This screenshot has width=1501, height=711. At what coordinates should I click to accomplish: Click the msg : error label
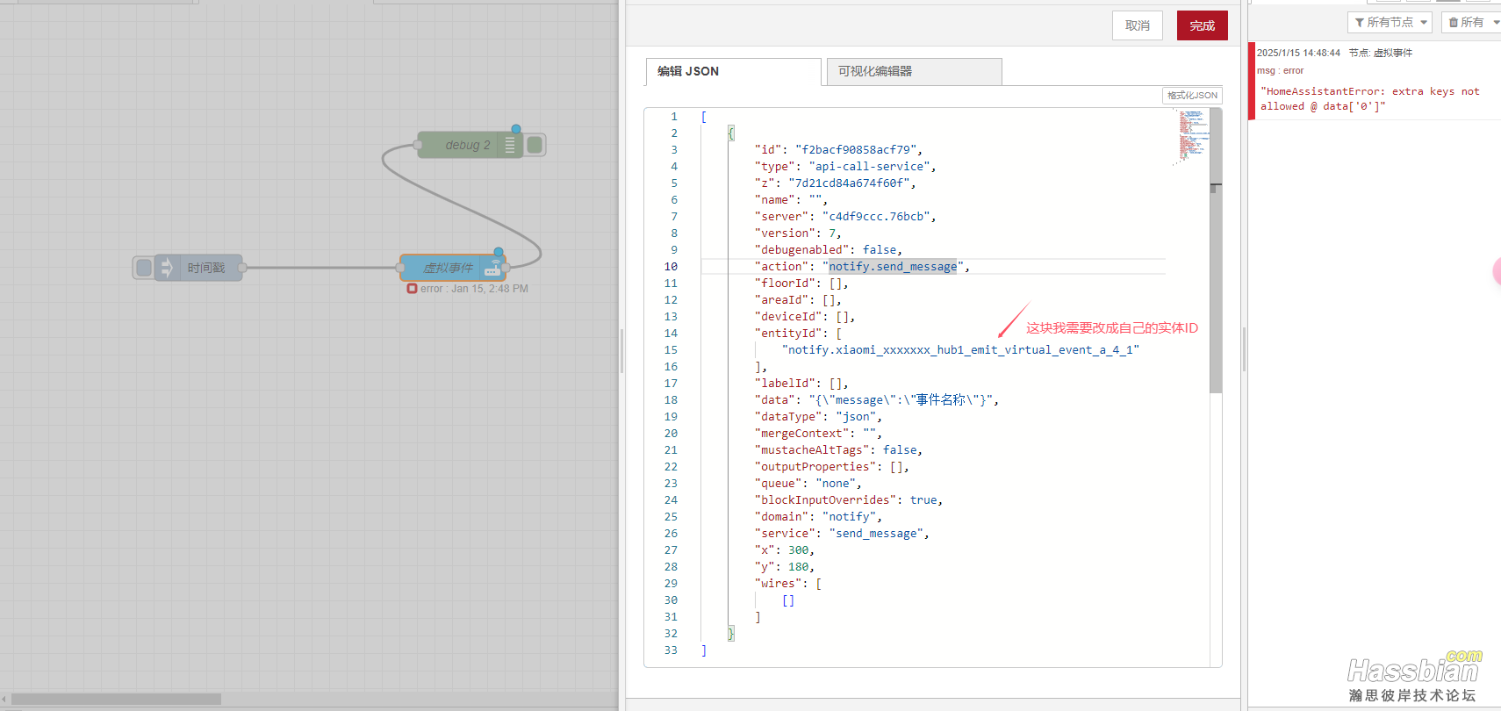[x=1280, y=70]
